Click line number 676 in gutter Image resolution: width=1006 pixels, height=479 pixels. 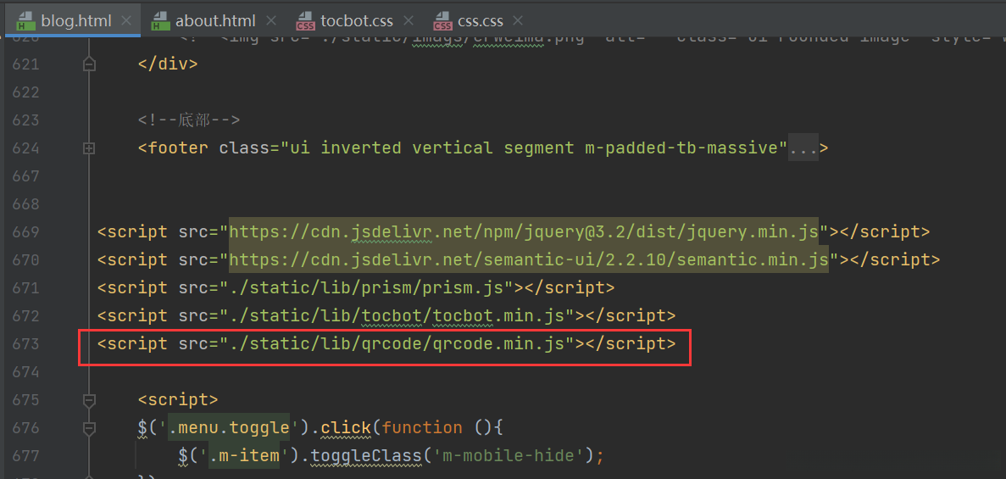pos(25,427)
